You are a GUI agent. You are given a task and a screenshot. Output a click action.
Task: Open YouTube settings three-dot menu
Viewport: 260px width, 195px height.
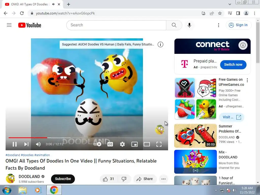[x=219, y=25]
